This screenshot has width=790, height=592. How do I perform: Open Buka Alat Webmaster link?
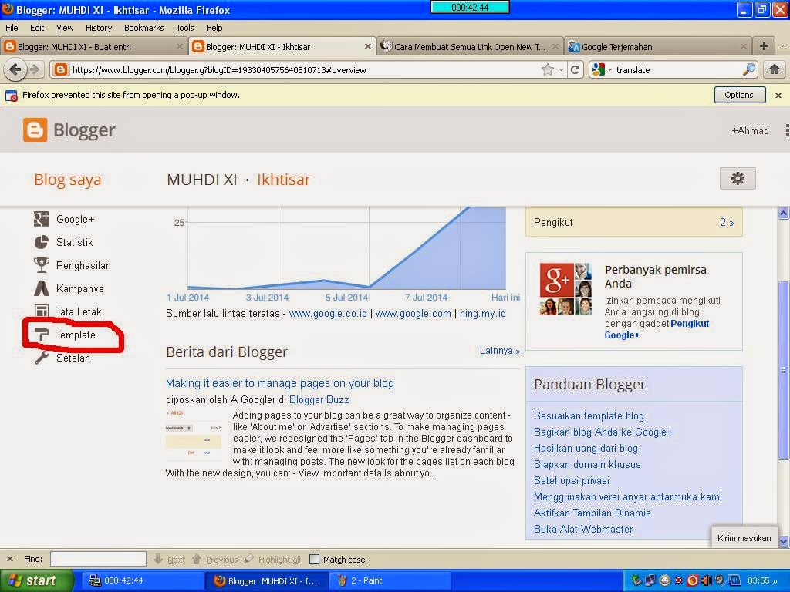(583, 529)
